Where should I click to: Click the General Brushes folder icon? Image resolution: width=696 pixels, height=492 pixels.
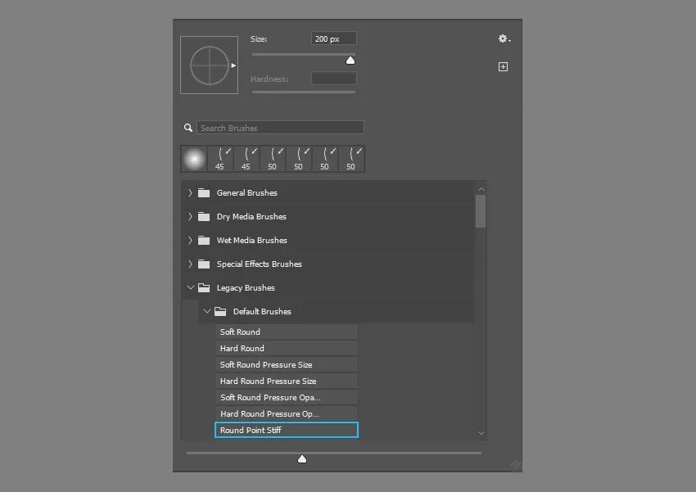point(204,193)
